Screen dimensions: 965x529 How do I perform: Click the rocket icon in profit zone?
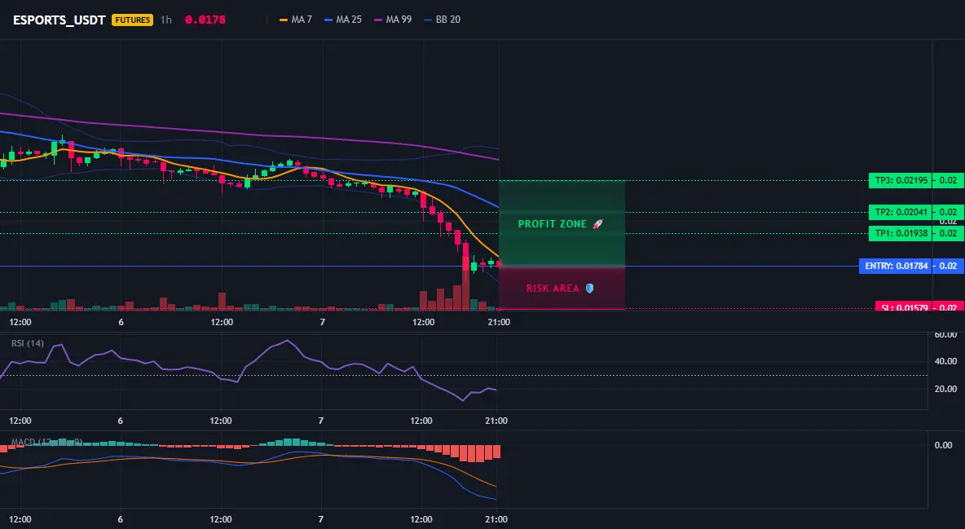pos(597,224)
